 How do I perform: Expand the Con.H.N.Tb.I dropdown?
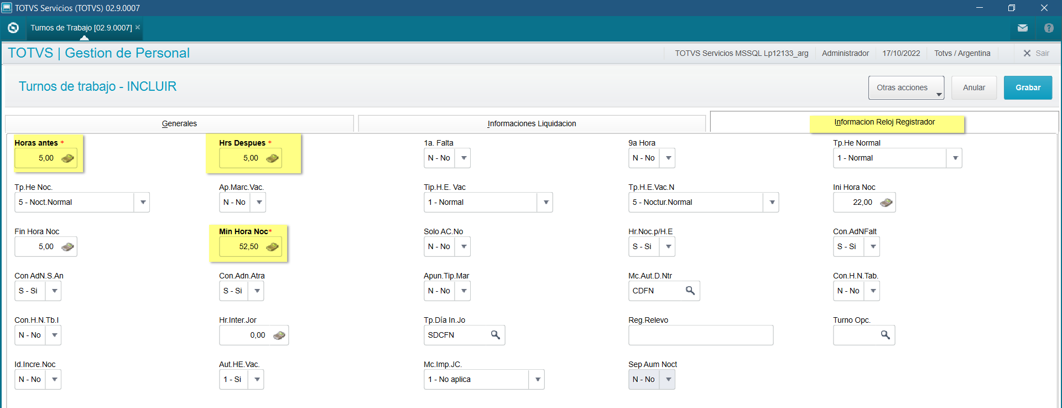coord(54,335)
